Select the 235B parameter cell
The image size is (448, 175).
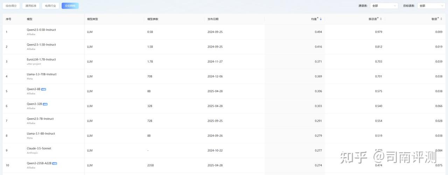click(x=150, y=165)
